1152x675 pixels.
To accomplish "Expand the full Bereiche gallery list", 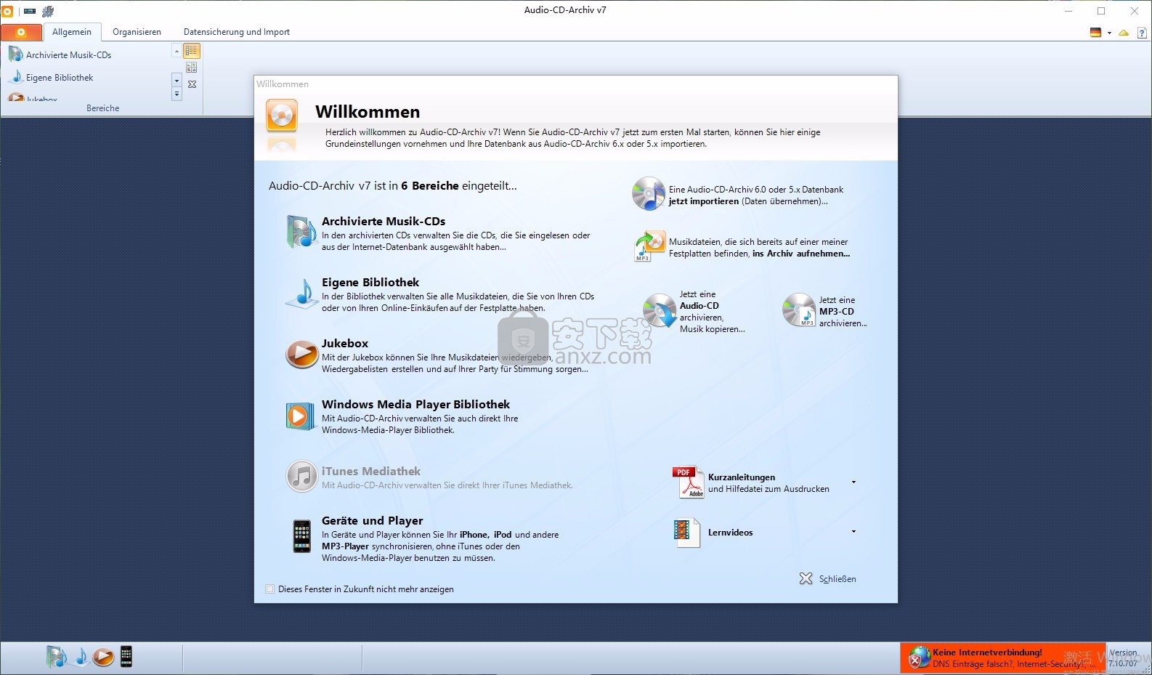I will click(x=177, y=94).
